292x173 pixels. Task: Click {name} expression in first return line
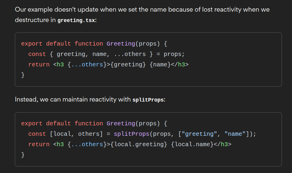[160, 65]
